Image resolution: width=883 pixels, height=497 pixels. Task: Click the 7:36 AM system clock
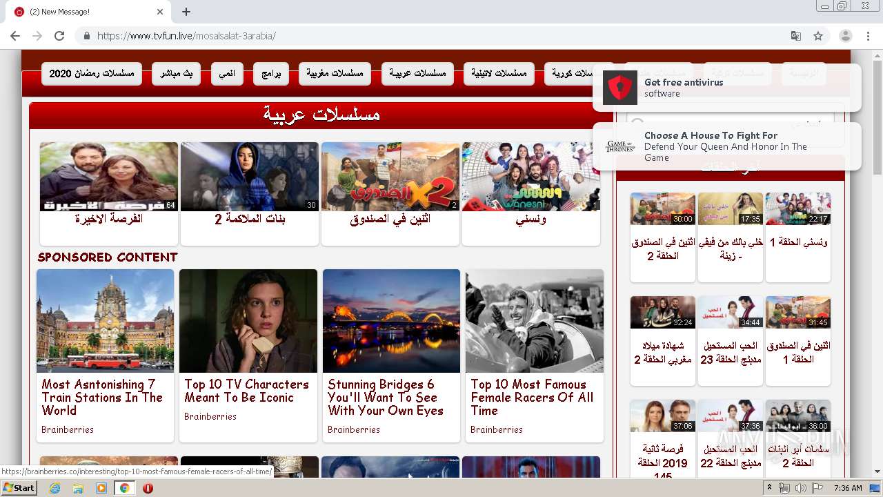tap(848, 488)
